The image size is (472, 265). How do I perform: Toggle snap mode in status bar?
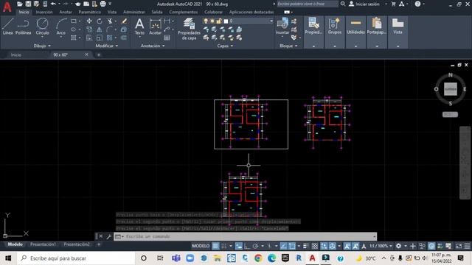tap(224, 246)
